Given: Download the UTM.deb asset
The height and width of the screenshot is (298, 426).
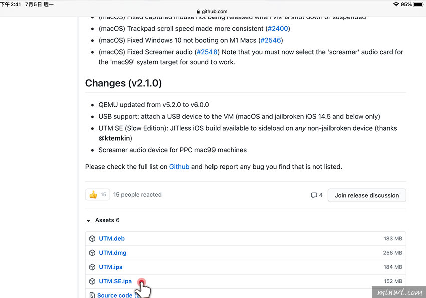Looking at the screenshot, I should pos(112,238).
